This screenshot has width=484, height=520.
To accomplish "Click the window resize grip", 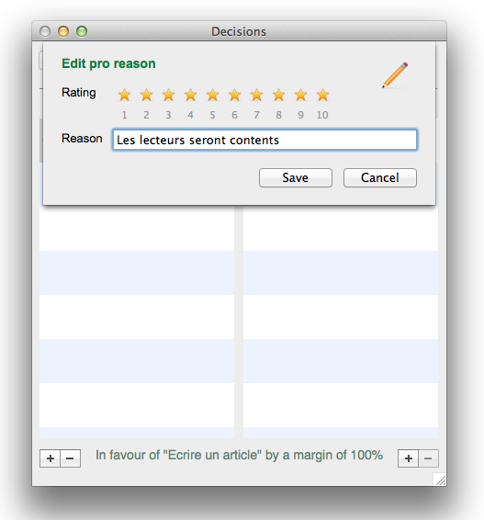I will pyautogui.click(x=441, y=480).
